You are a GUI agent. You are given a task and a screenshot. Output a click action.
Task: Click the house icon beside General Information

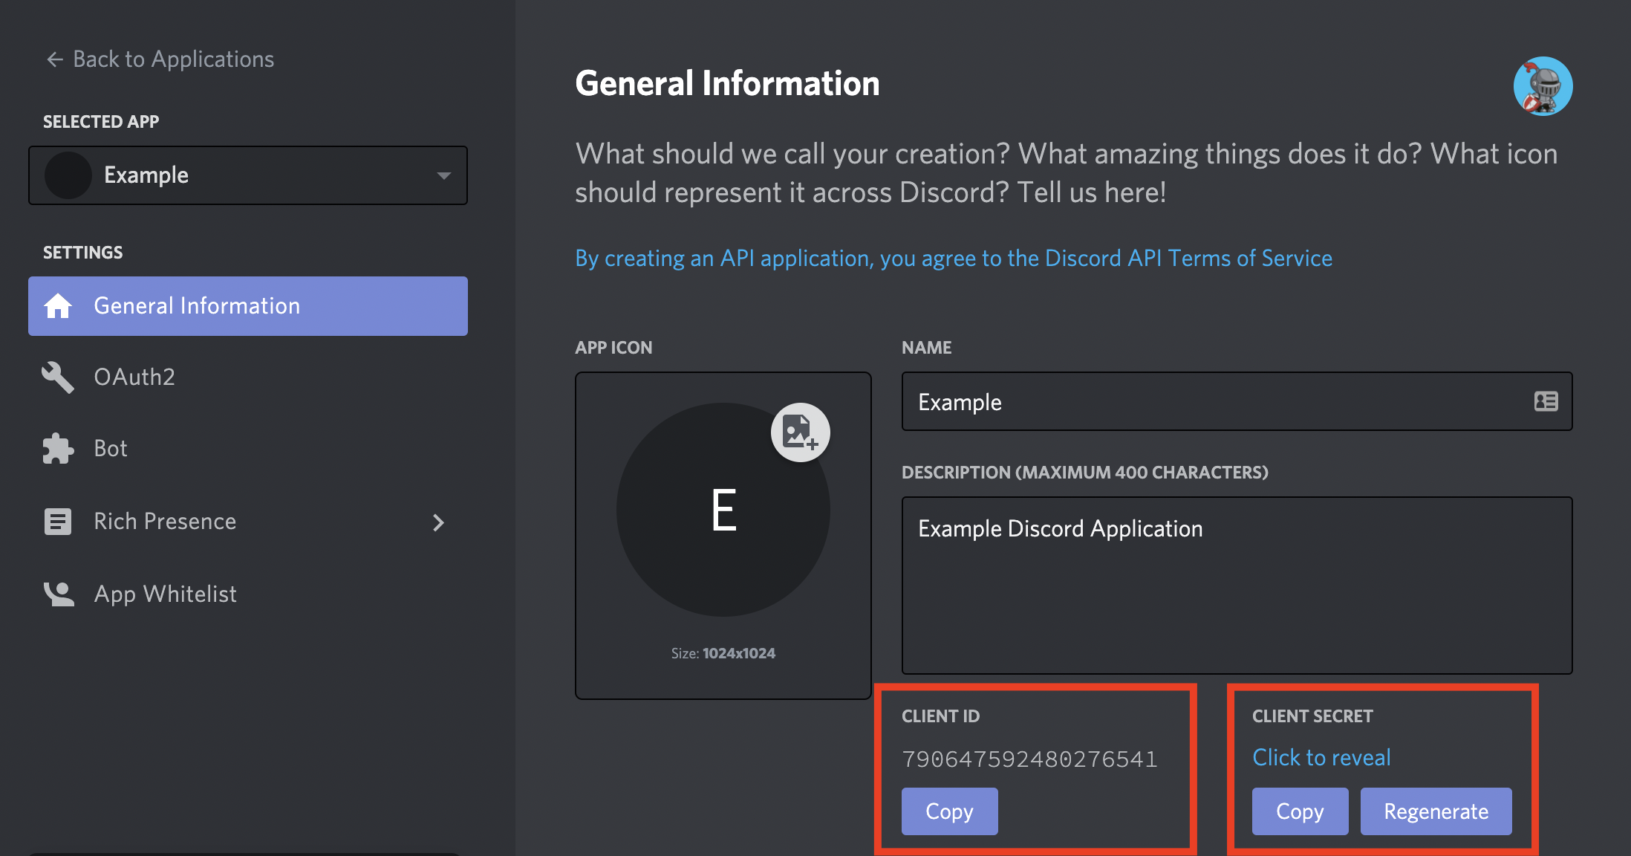click(x=58, y=306)
